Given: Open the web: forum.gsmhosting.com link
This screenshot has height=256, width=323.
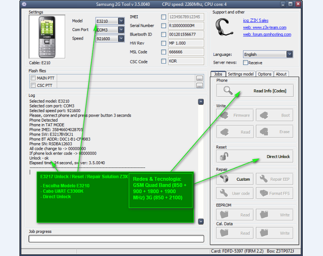Looking at the screenshot, I should point(267,34).
